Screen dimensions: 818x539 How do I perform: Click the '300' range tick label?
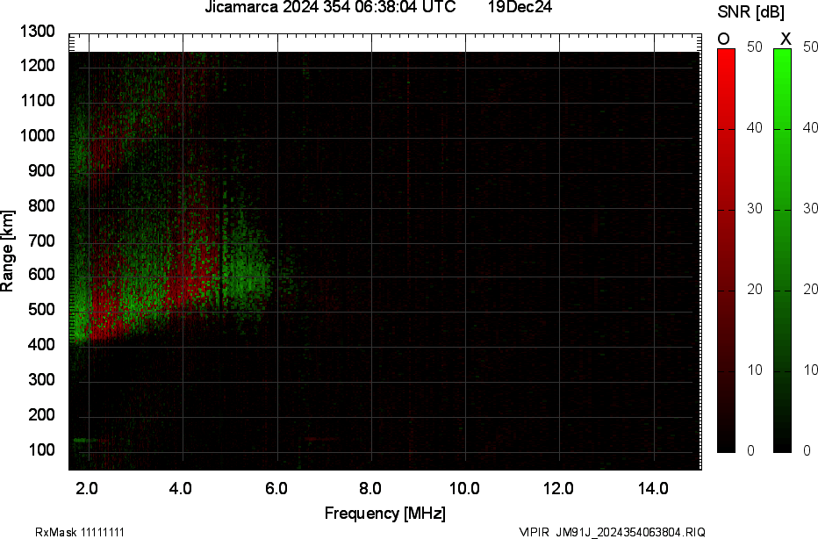point(42,379)
